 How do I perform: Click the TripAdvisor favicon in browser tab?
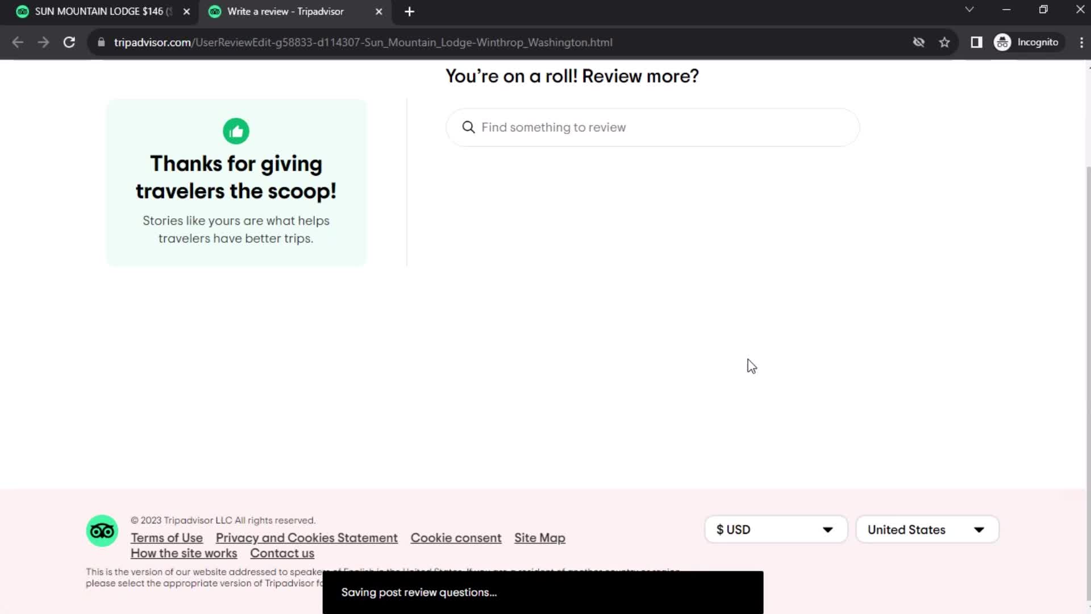point(214,11)
